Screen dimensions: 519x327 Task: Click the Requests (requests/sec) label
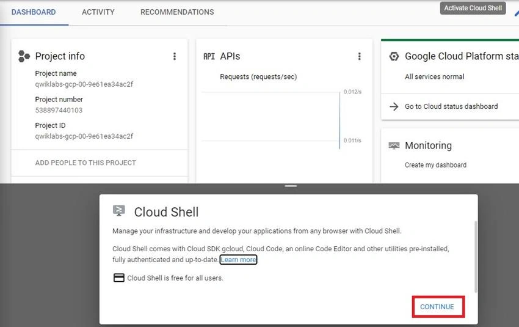click(258, 76)
